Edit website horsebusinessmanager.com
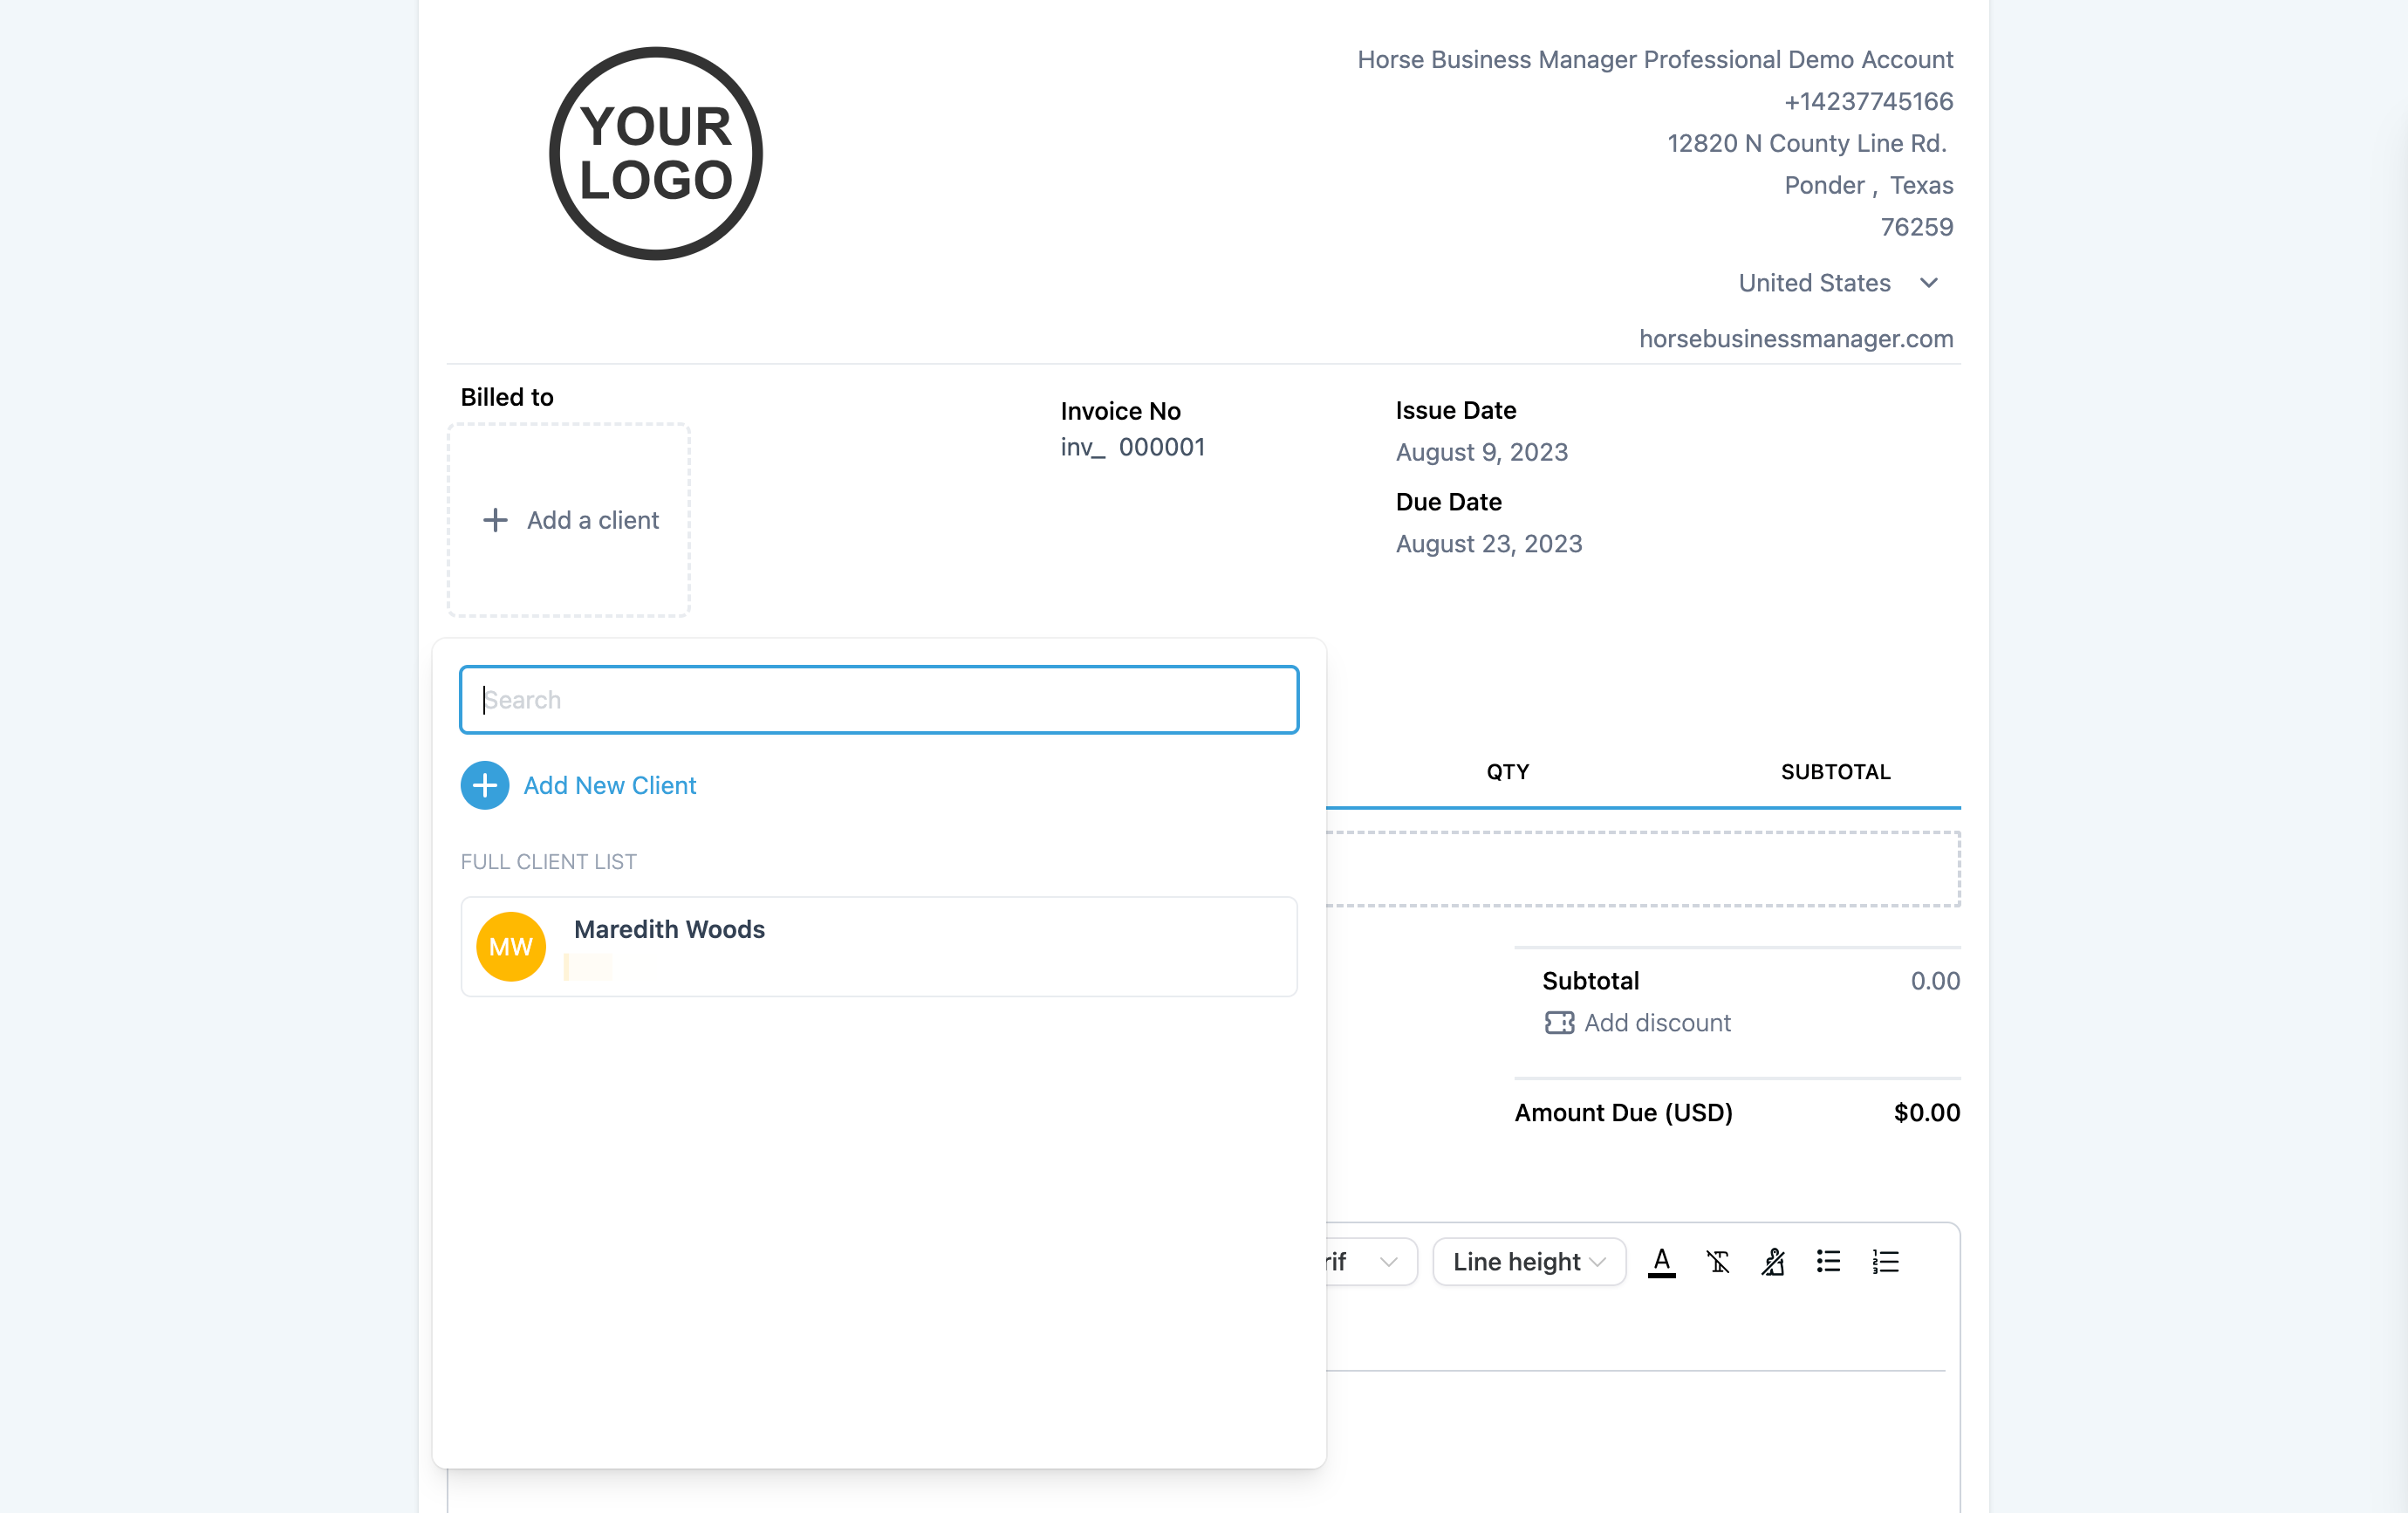Image resolution: width=2408 pixels, height=1513 pixels. (1796, 339)
